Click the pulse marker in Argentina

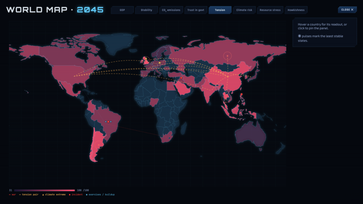click(x=99, y=145)
